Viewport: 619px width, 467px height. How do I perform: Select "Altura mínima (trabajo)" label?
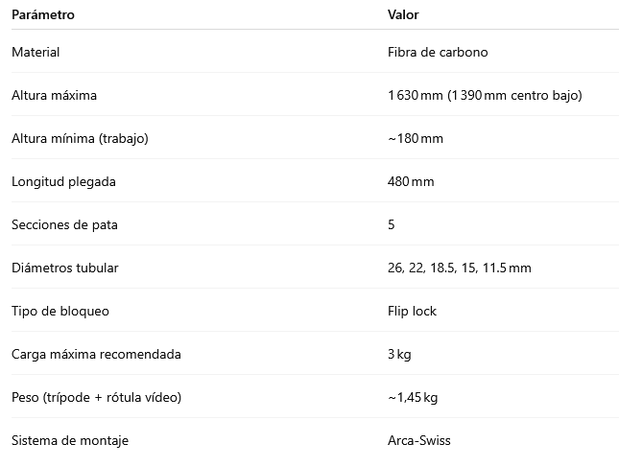click(80, 138)
